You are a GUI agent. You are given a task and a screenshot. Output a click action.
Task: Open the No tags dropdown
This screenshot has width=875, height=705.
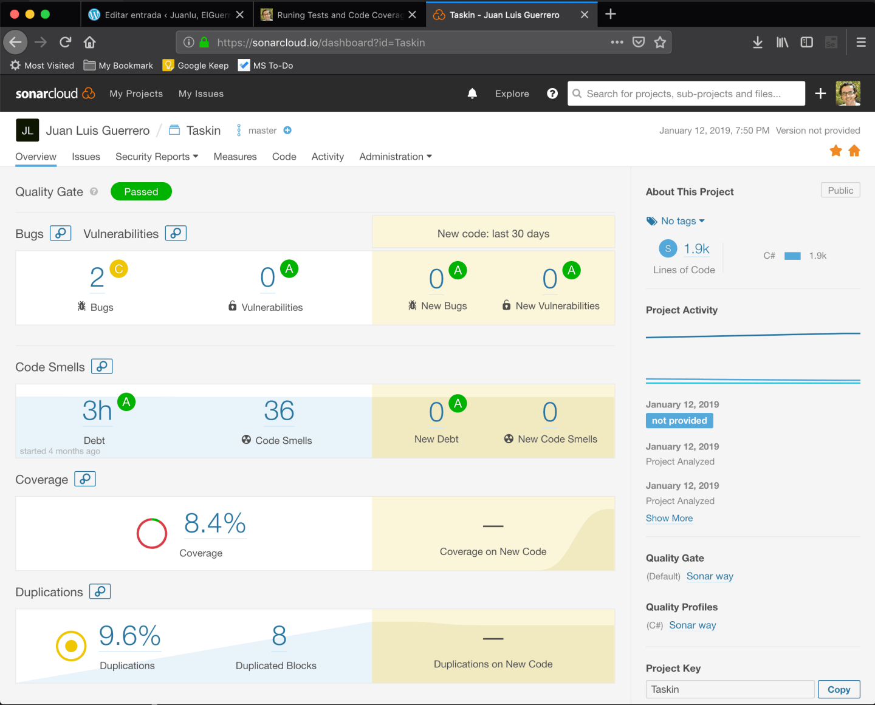click(676, 221)
